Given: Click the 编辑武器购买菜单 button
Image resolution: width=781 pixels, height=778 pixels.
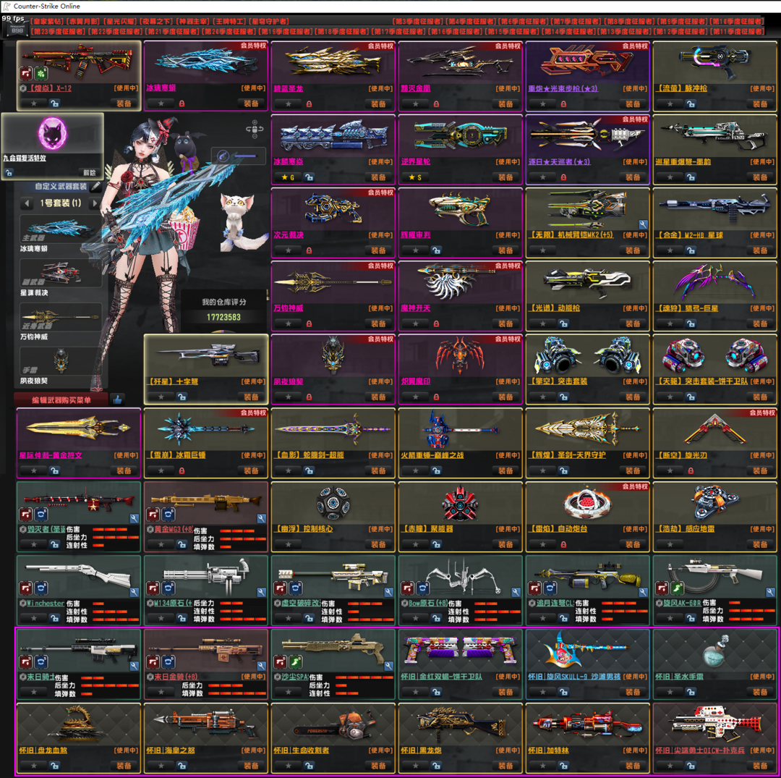Looking at the screenshot, I should [x=61, y=399].
